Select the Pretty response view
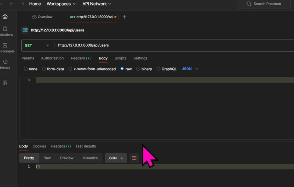This screenshot has width=294, height=187. point(29,158)
